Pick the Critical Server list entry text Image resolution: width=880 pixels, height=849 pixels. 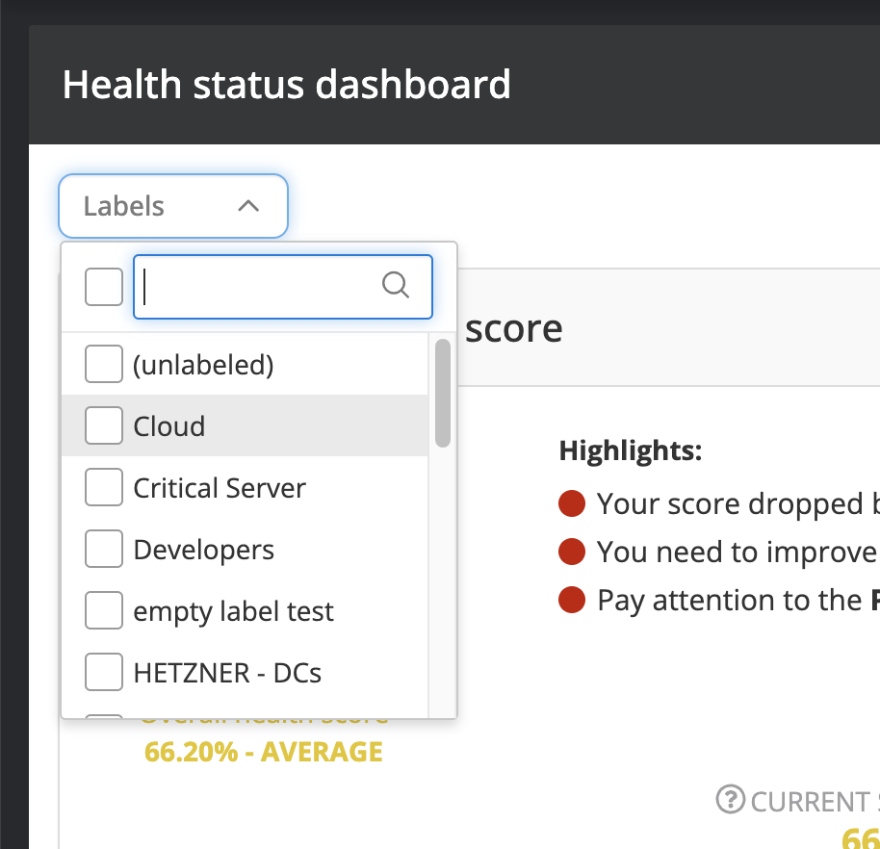click(220, 489)
